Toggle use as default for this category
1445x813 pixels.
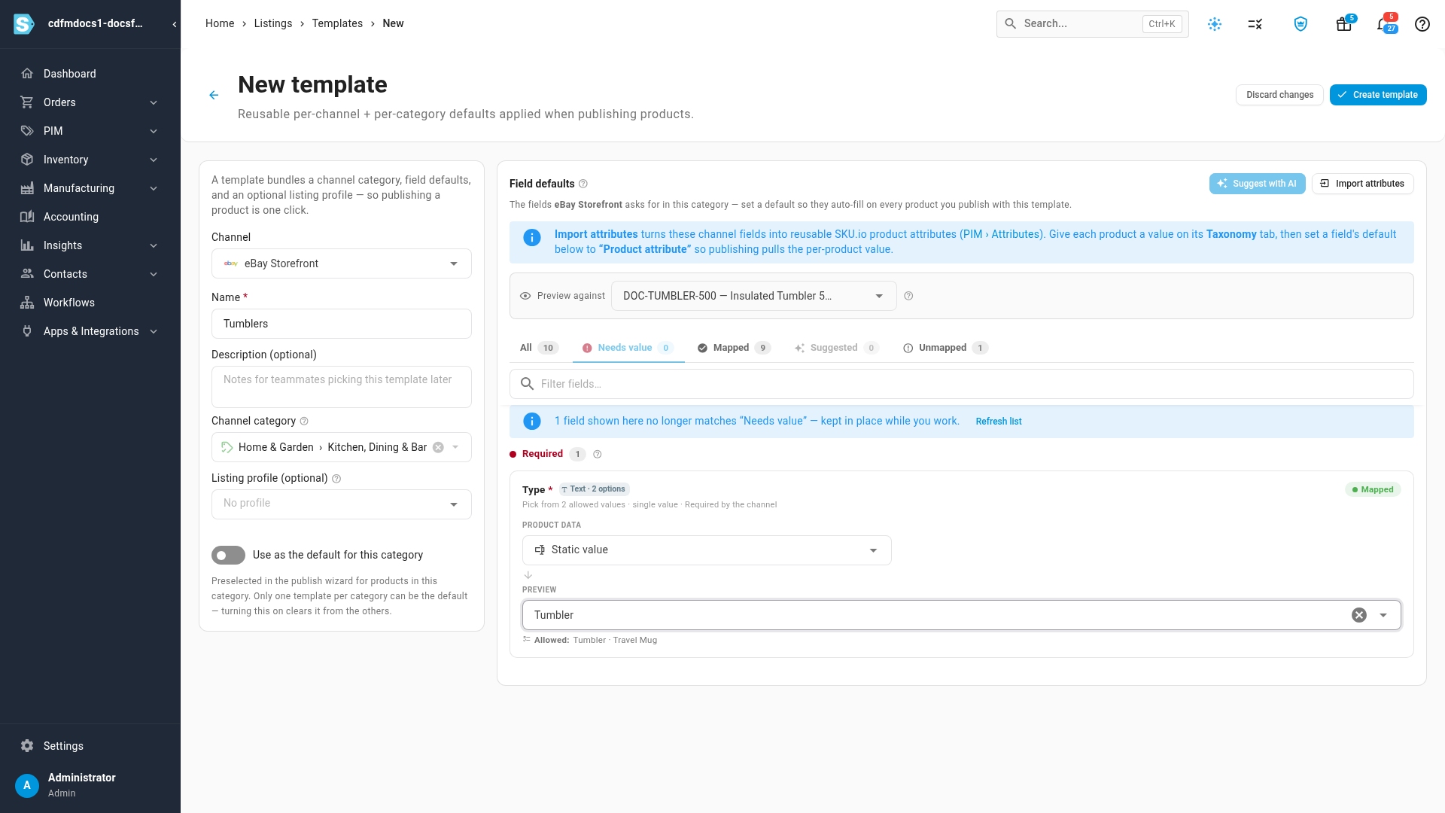click(x=228, y=556)
